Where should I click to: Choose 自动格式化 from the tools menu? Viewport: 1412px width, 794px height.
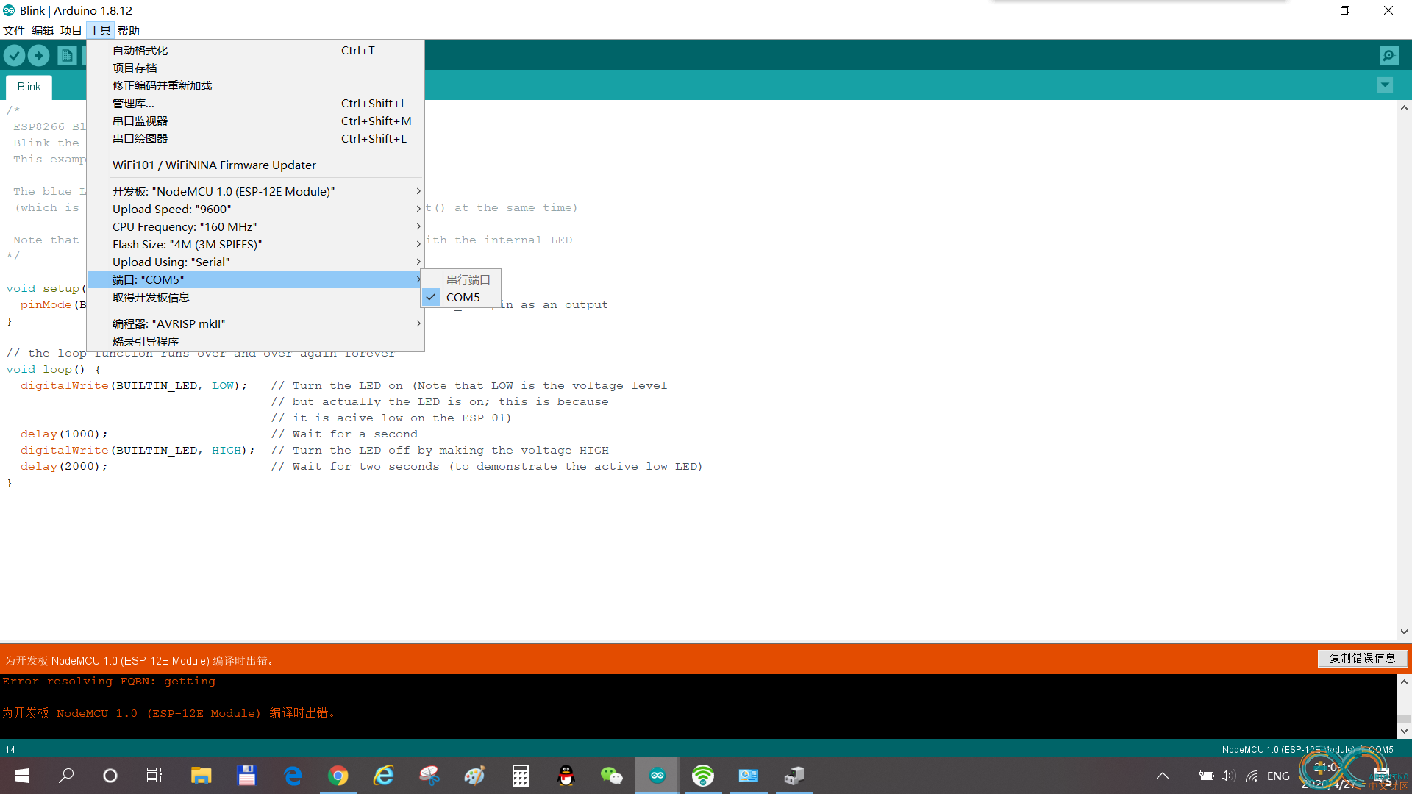pos(255,50)
